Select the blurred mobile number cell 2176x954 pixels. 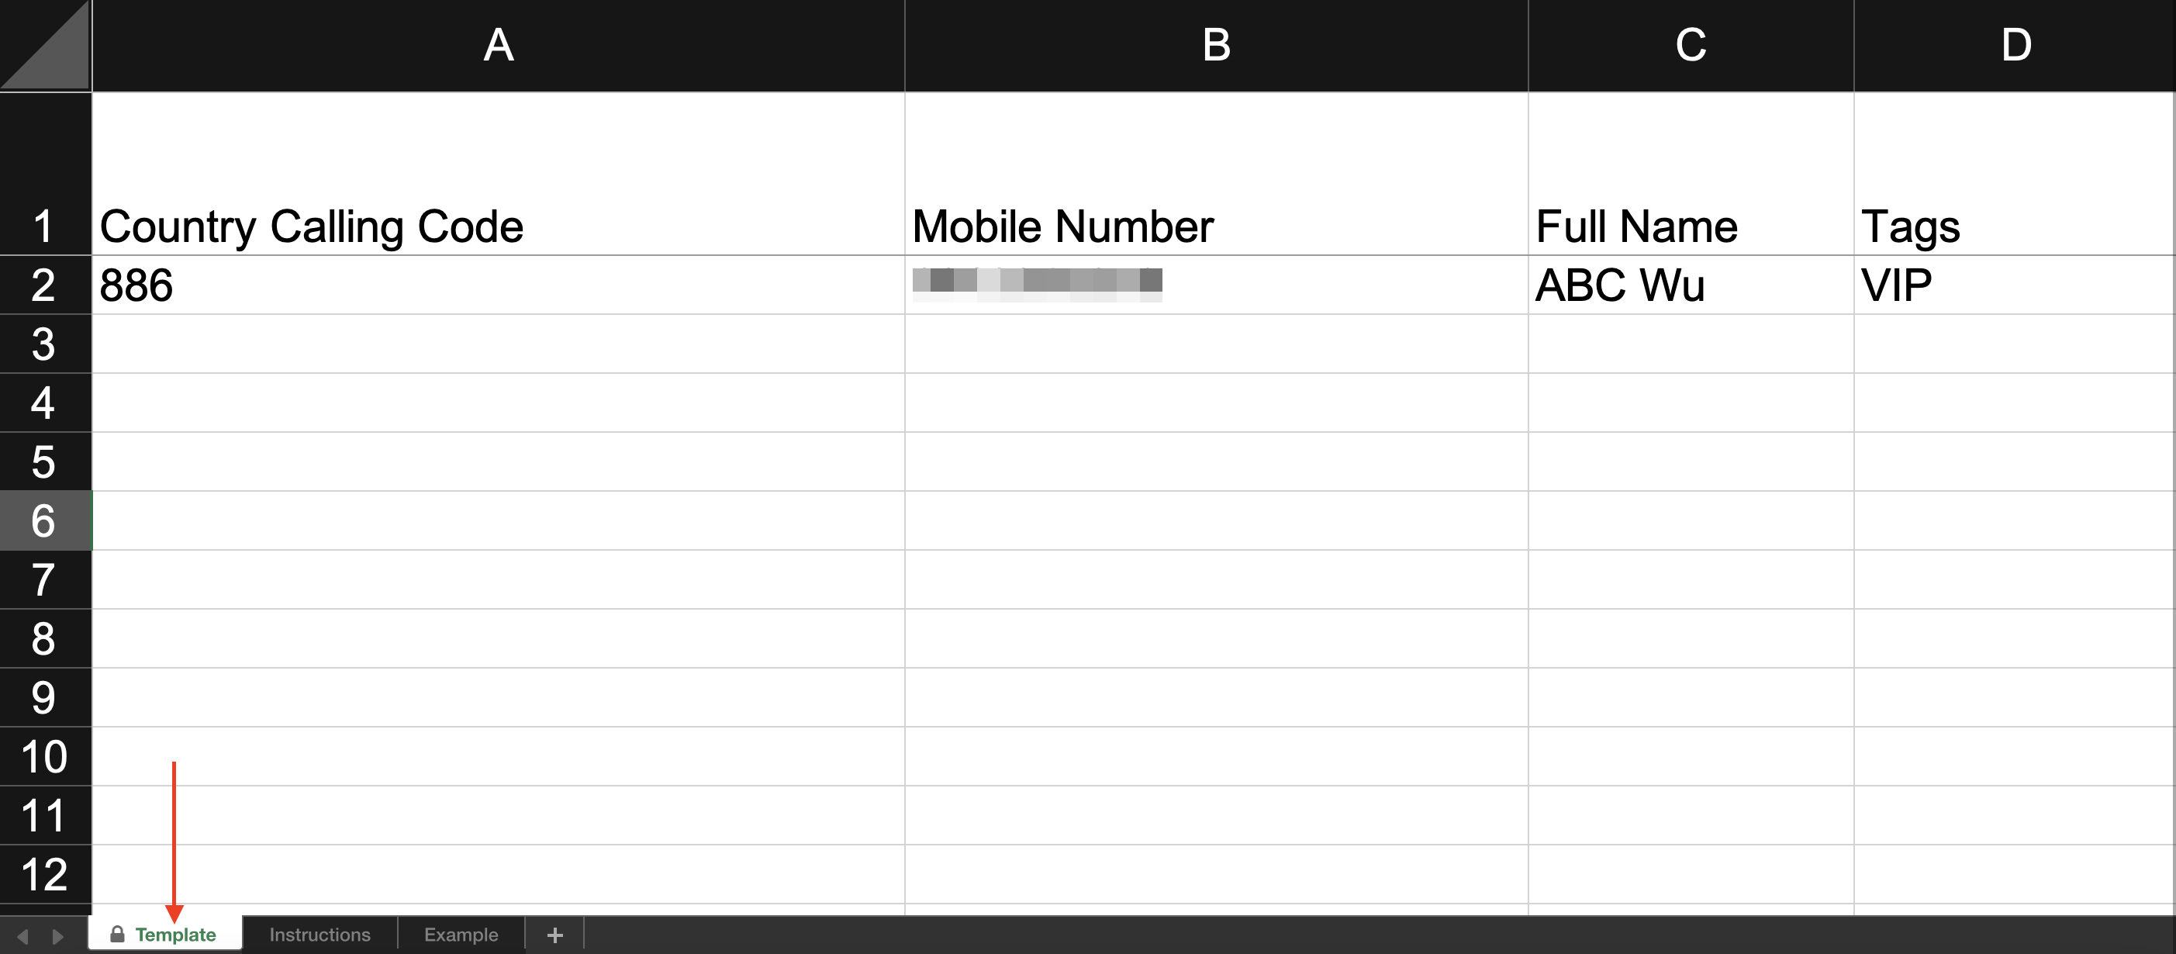pos(1217,285)
